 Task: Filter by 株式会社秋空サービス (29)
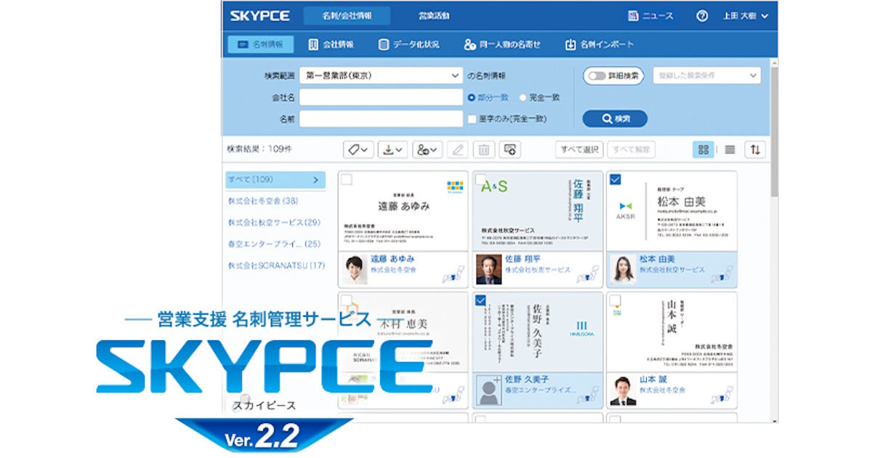point(275,222)
